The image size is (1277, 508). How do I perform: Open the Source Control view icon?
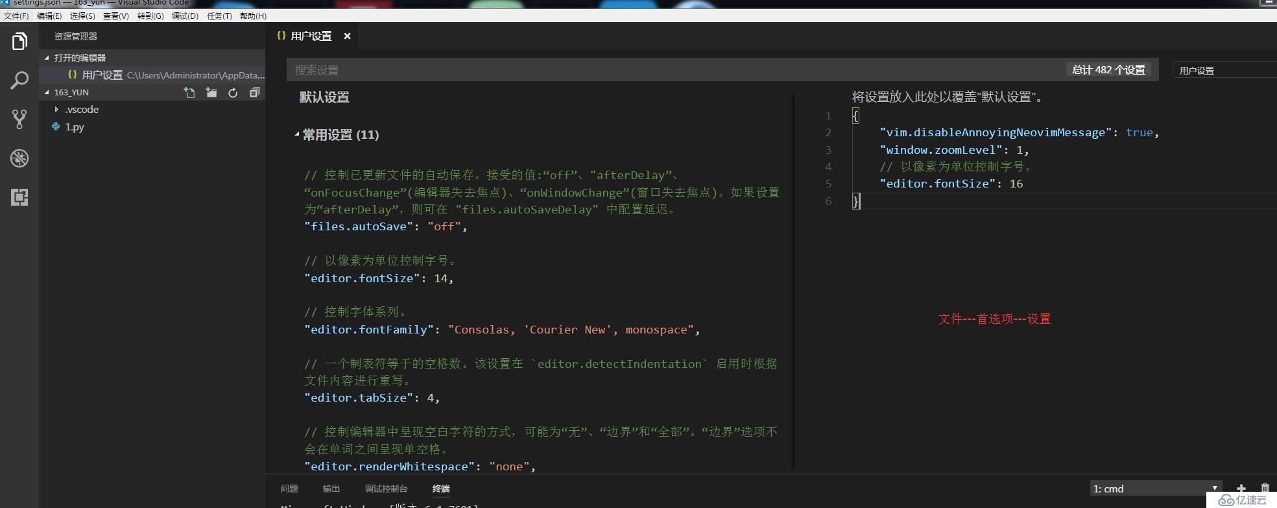click(x=19, y=119)
